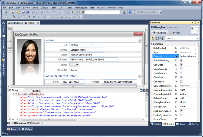Click the horizontal split pane icon

tap(144, 91)
